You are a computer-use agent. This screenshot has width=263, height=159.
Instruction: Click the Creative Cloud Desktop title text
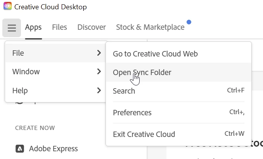(50, 7)
